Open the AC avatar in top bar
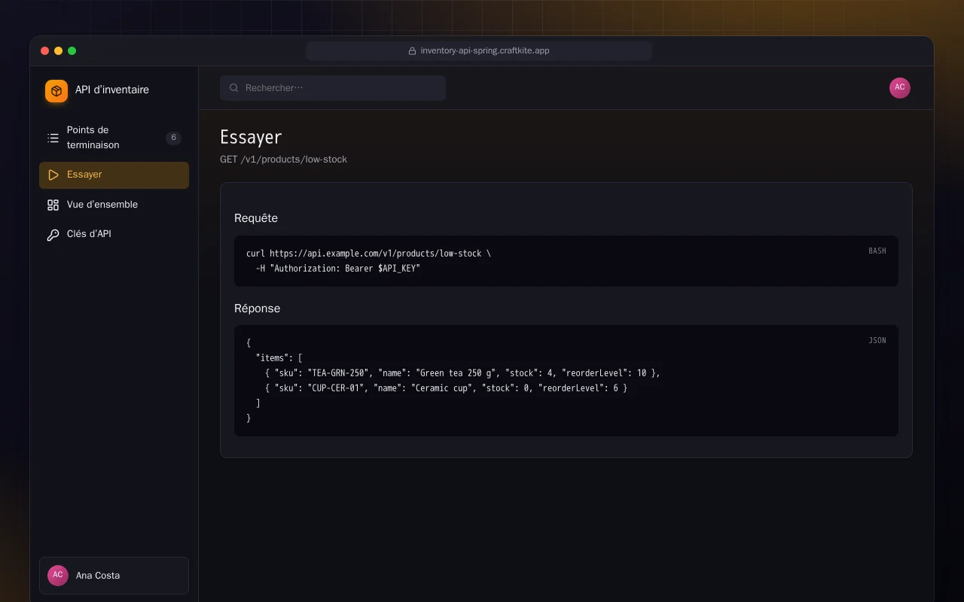 click(900, 88)
